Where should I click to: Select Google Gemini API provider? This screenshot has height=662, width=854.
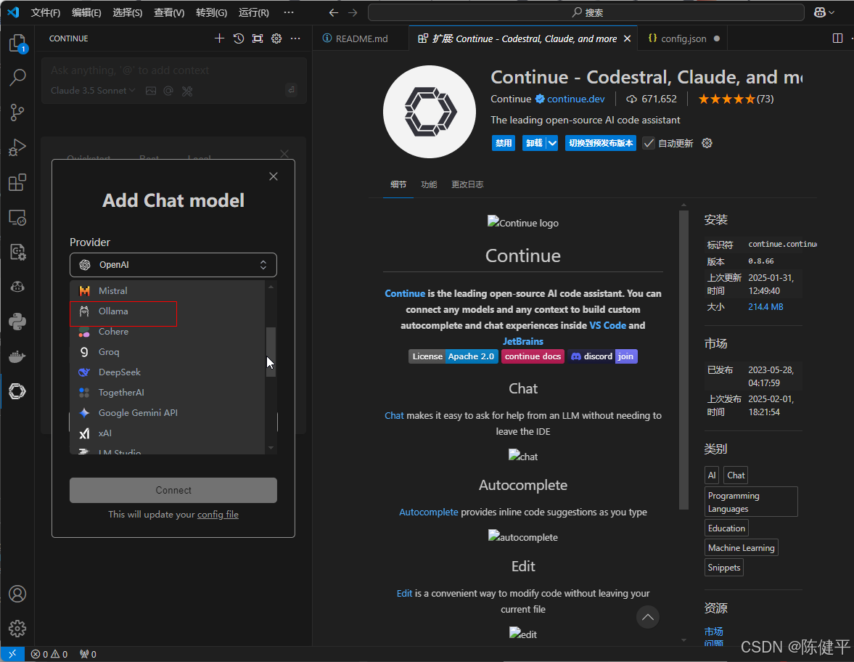coord(167,413)
